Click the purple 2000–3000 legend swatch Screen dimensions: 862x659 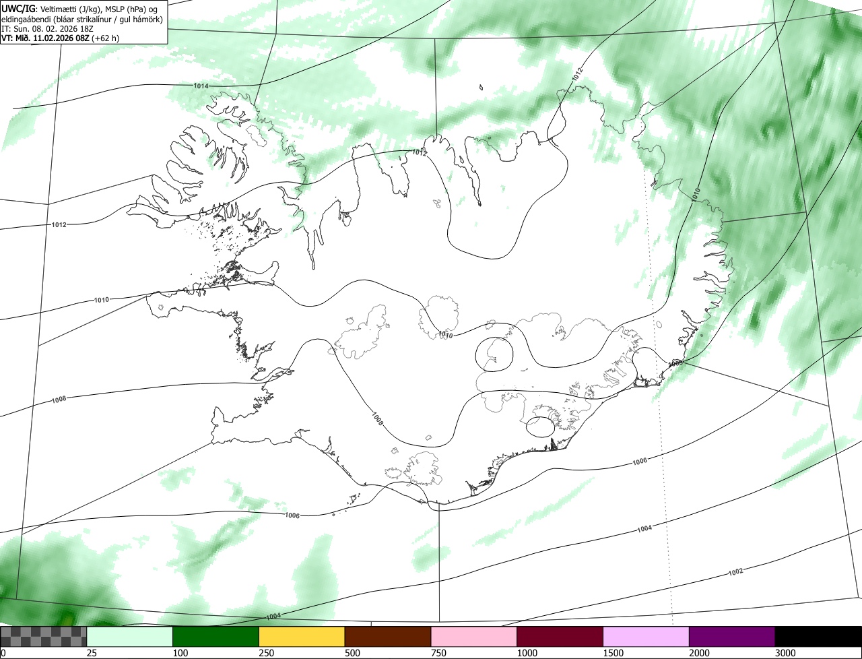[x=732, y=637]
